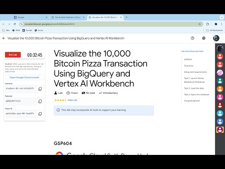The height and width of the screenshot is (169, 225).
Task: Close The Arcade Explorers tab
Action: click(x=84, y=17)
